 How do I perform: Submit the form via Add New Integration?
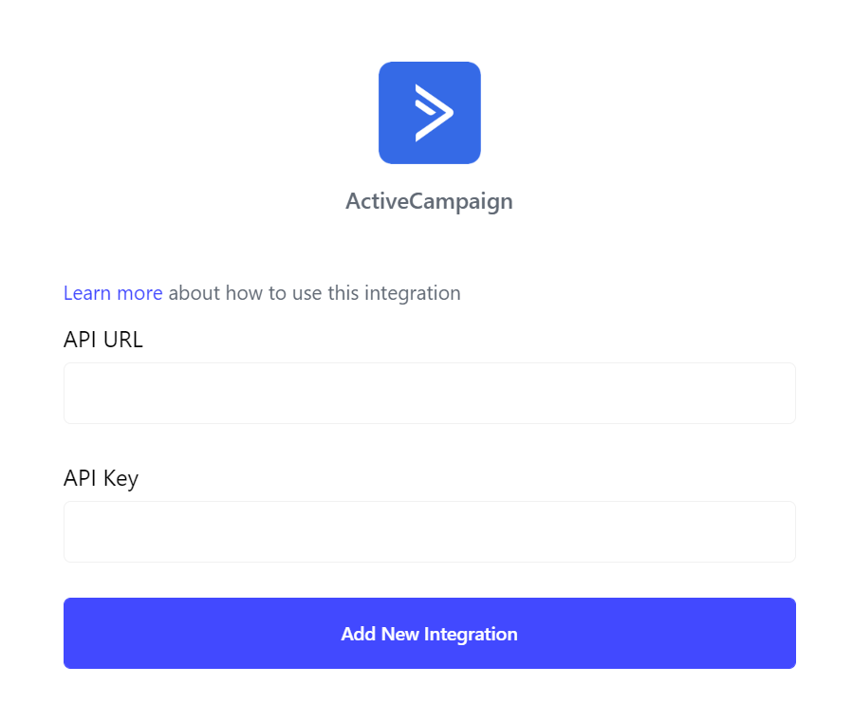click(429, 633)
